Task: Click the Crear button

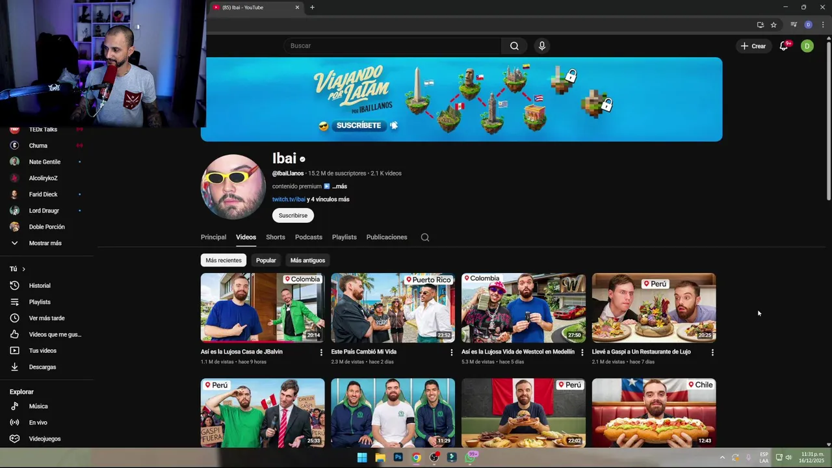Action: [753, 46]
